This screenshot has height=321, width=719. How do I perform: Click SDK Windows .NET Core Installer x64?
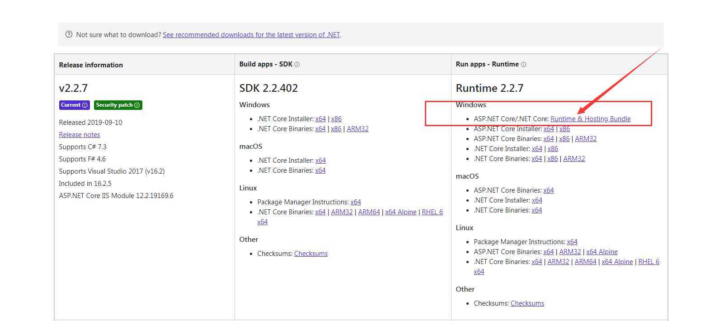[x=320, y=119]
